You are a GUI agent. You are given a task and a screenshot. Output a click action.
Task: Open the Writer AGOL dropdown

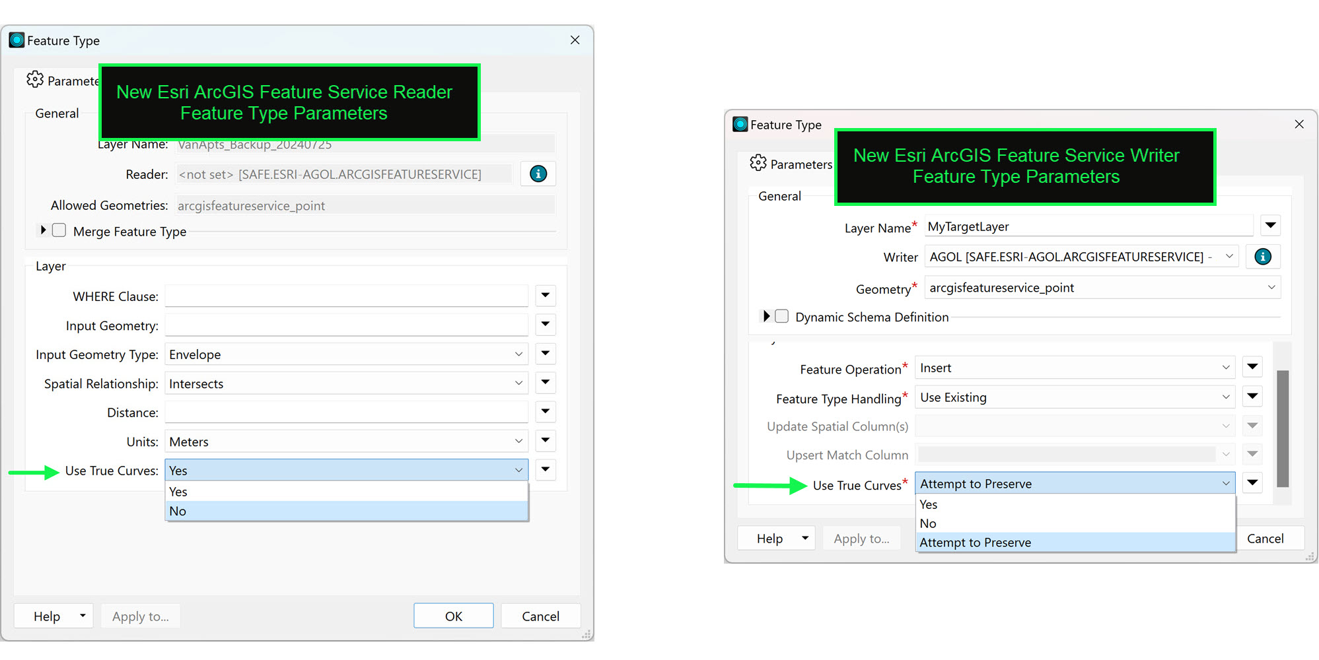pyautogui.click(x=1082, y=257)
